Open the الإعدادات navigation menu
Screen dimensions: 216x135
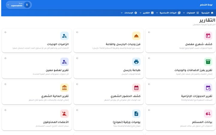pos(129,13)
